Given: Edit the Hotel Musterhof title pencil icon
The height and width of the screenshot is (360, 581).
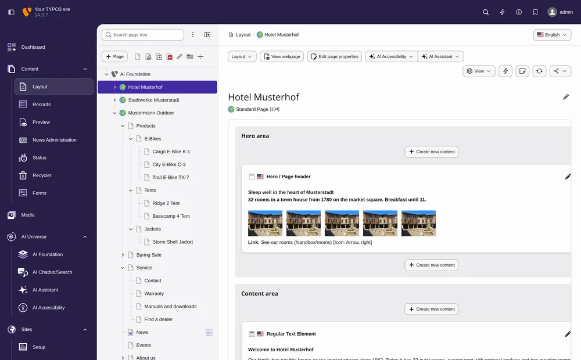Looking at the screenshot, I should (x=566, y=97).
